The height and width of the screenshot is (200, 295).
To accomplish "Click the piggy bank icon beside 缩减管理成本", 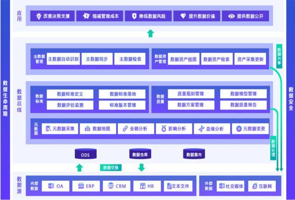I will click(x=86, y=16).
